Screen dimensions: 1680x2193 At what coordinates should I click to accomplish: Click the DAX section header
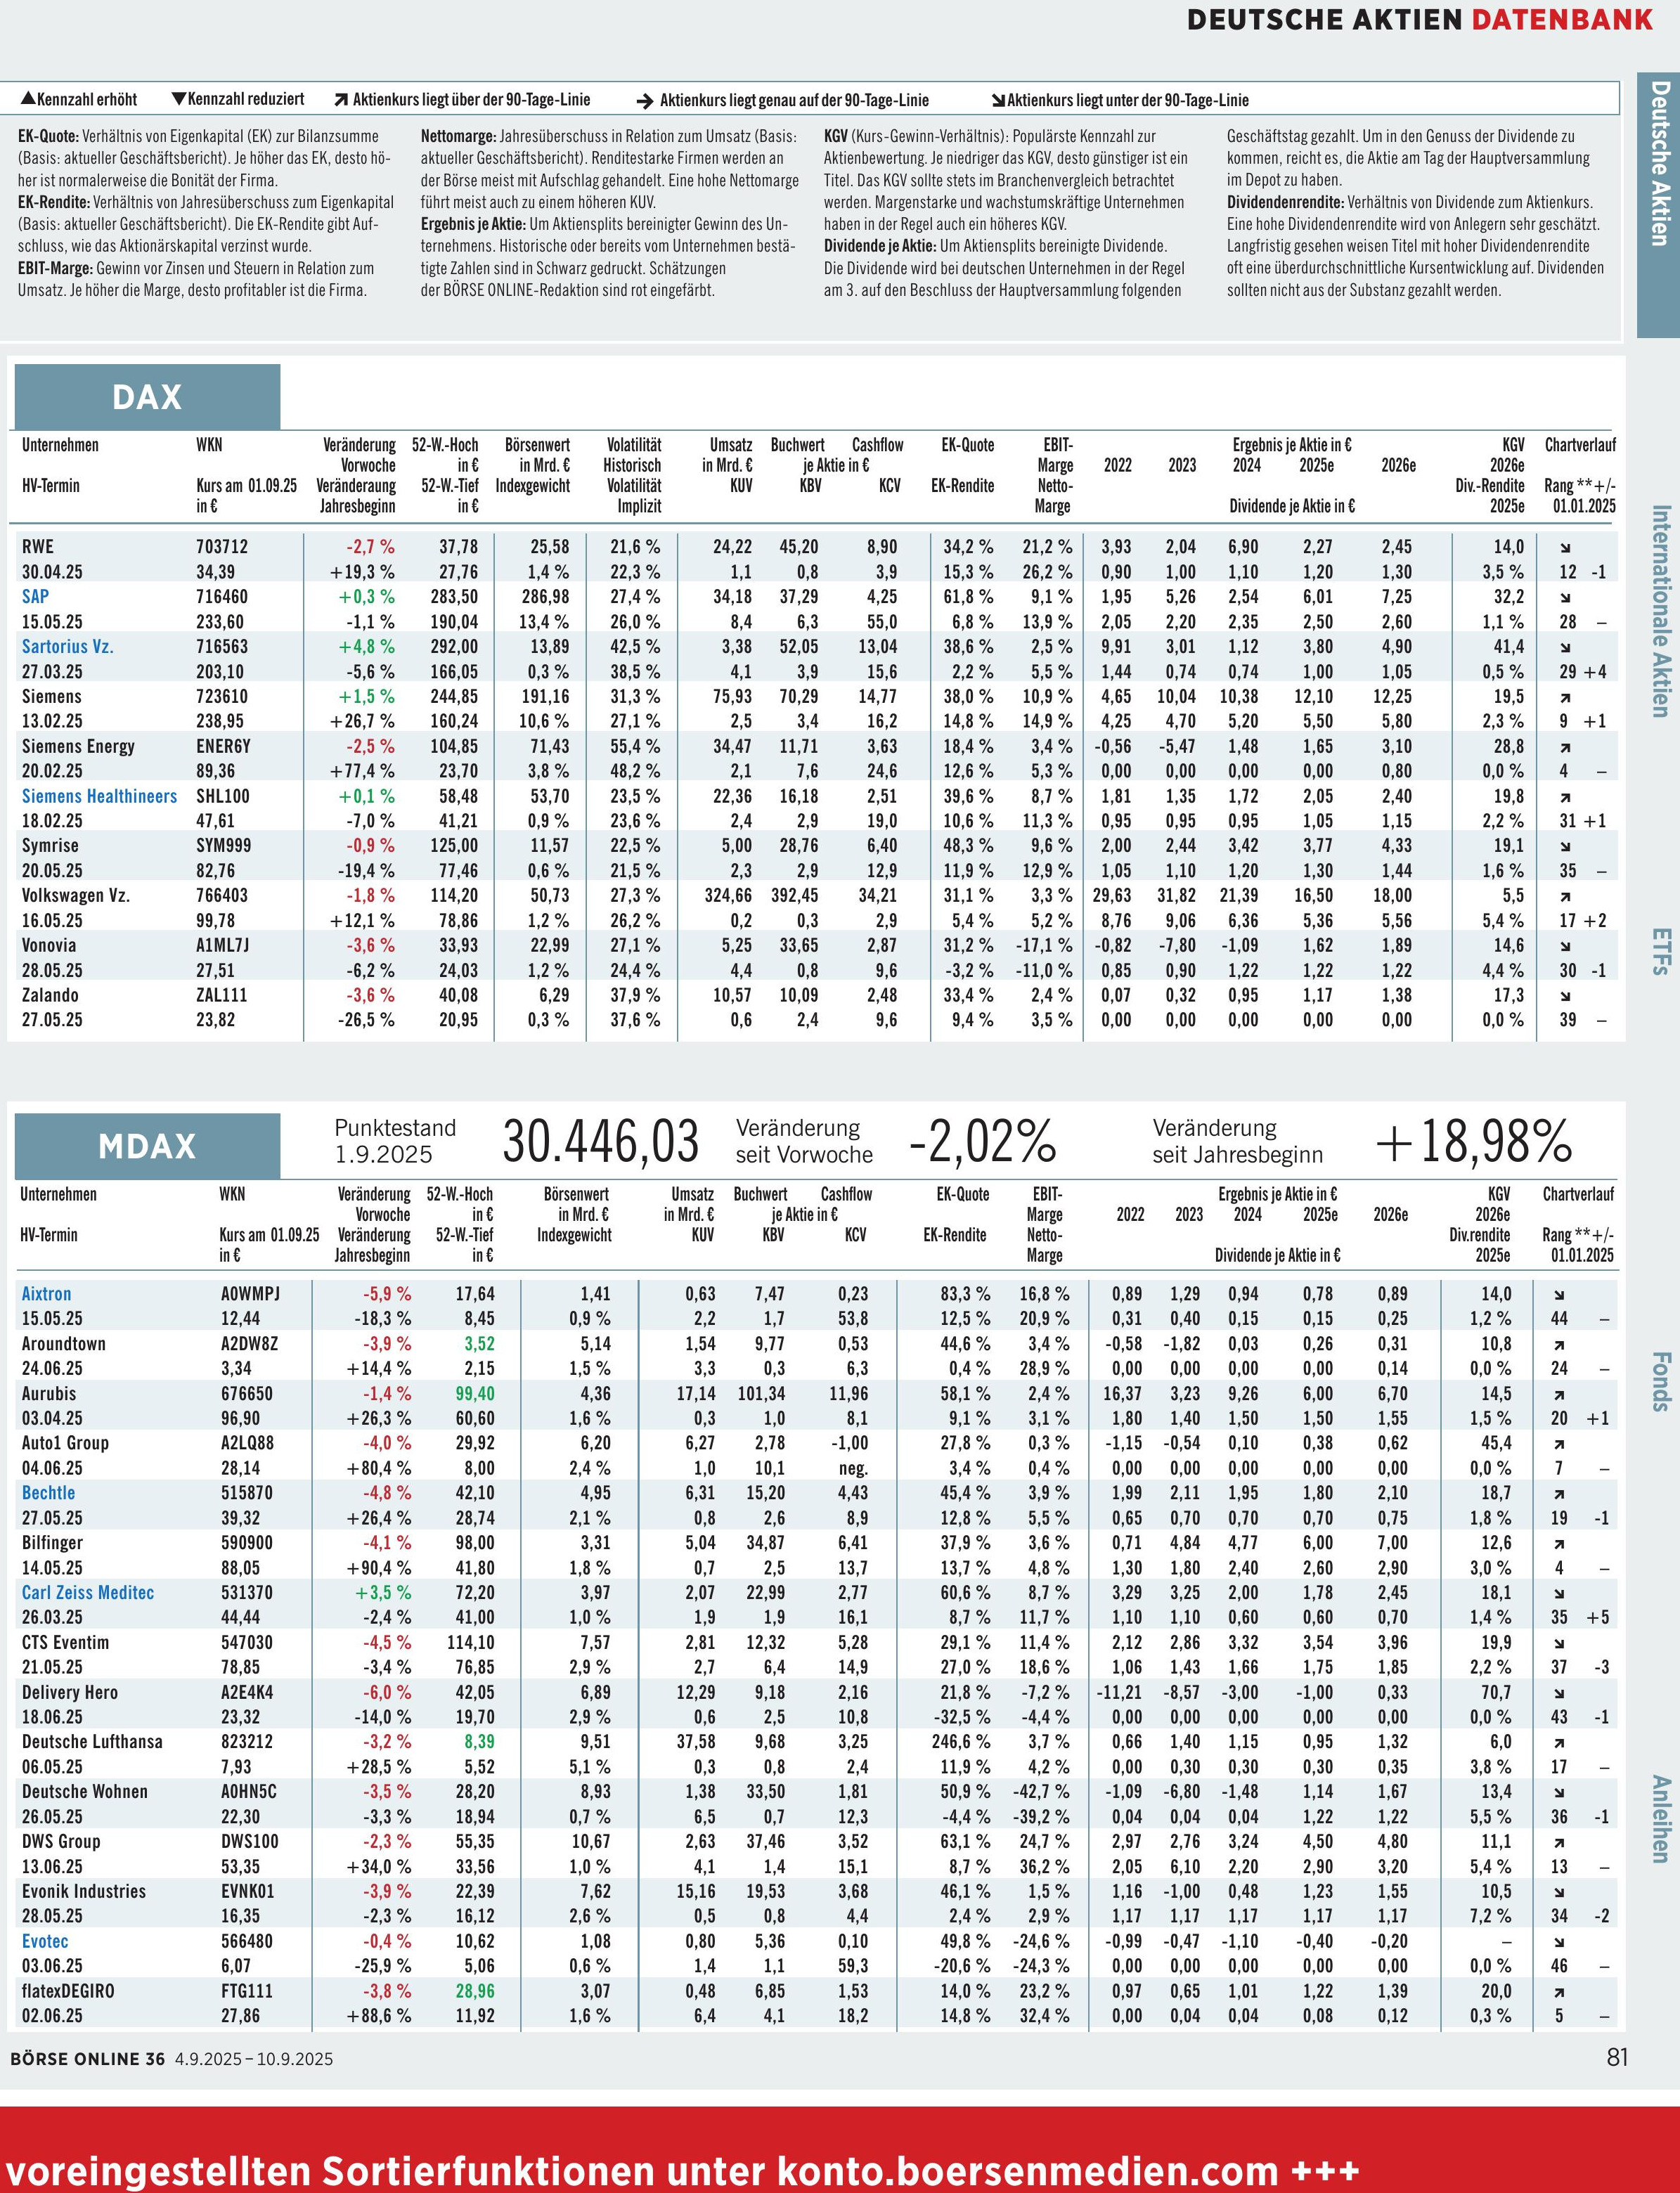coord(147,397)
